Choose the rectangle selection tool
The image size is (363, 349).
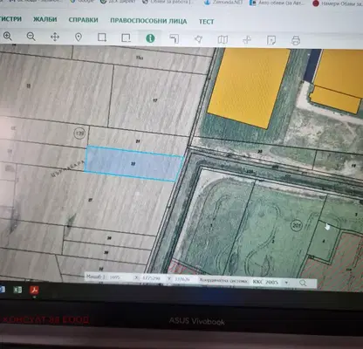pos(102,38)
